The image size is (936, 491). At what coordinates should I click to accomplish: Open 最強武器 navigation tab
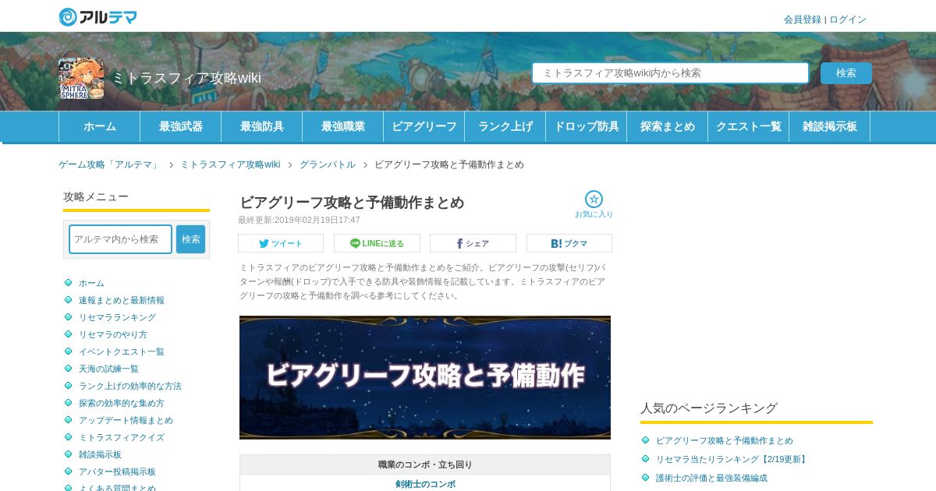(180, 126)
